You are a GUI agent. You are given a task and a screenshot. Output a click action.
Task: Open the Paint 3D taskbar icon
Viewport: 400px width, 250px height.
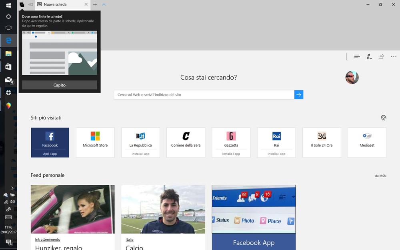8,106
